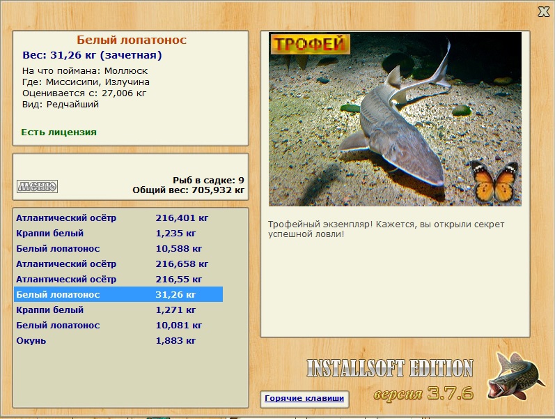Open the Горячие клавиши link
Screen dimensions: 555x419
pos(304,398)
